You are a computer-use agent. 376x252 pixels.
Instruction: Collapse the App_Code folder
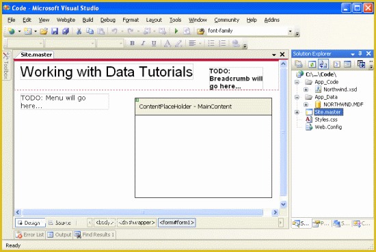[297, 82]
